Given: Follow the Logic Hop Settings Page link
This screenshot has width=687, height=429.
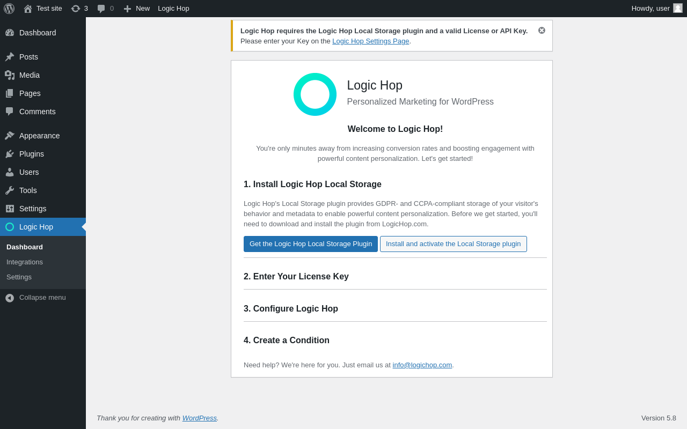Looking at the screenshot, I should pyautogui.click(x=371, y=41).
